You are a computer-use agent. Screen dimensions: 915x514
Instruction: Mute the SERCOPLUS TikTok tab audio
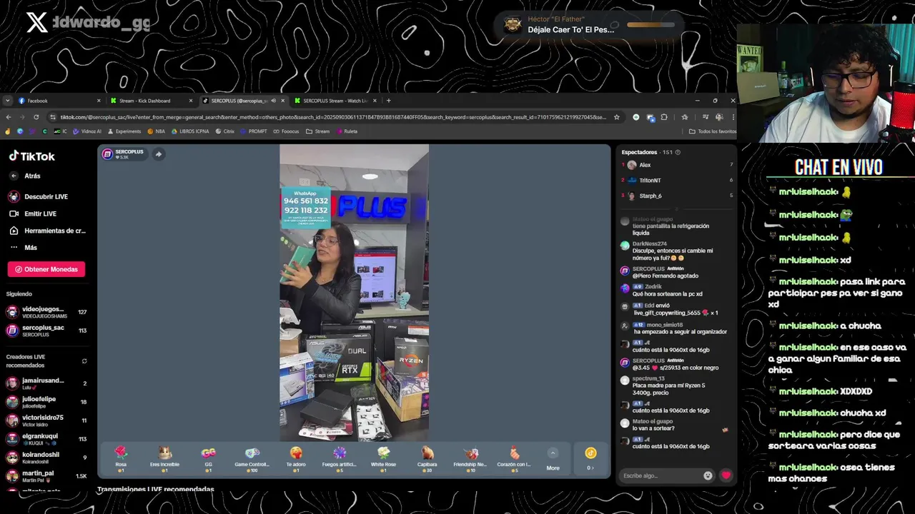[273, 101]
